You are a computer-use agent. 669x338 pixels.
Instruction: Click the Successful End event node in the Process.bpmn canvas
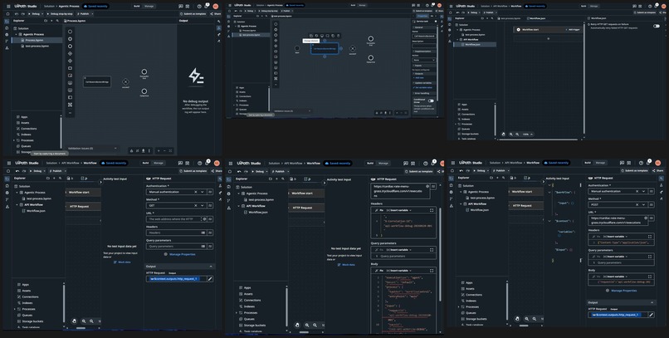pos(144,71)
